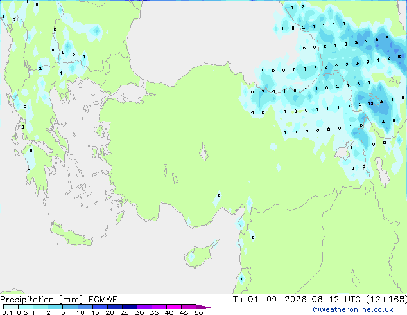
Task: Click the legend label '10'
Action: tap(80, 312)
